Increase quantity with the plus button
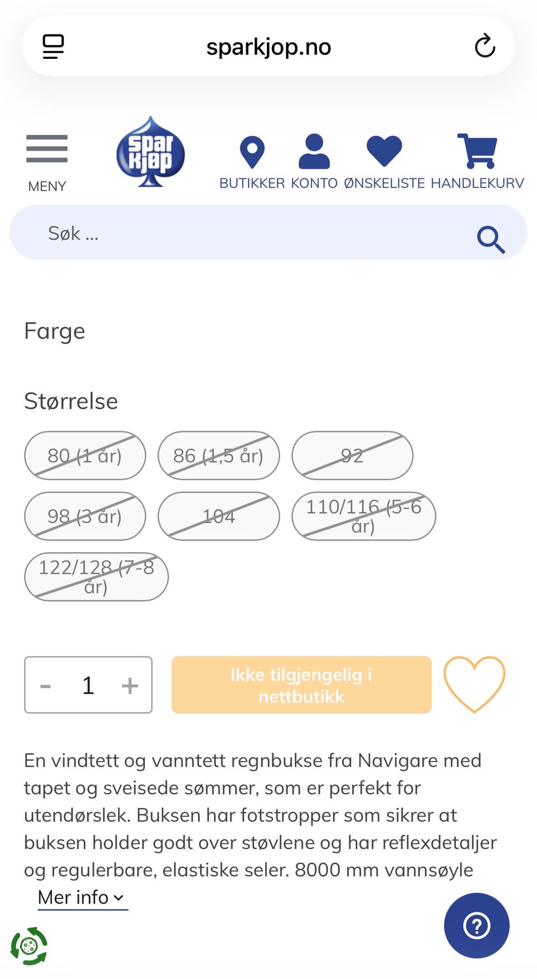The width and height of the screenshot is (537, 979). (x=130, y=685)
